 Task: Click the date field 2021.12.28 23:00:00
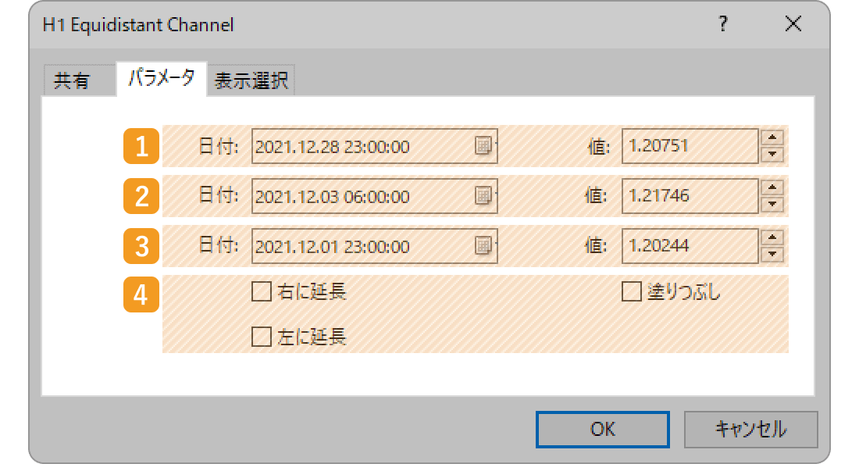tap(374, 146)
